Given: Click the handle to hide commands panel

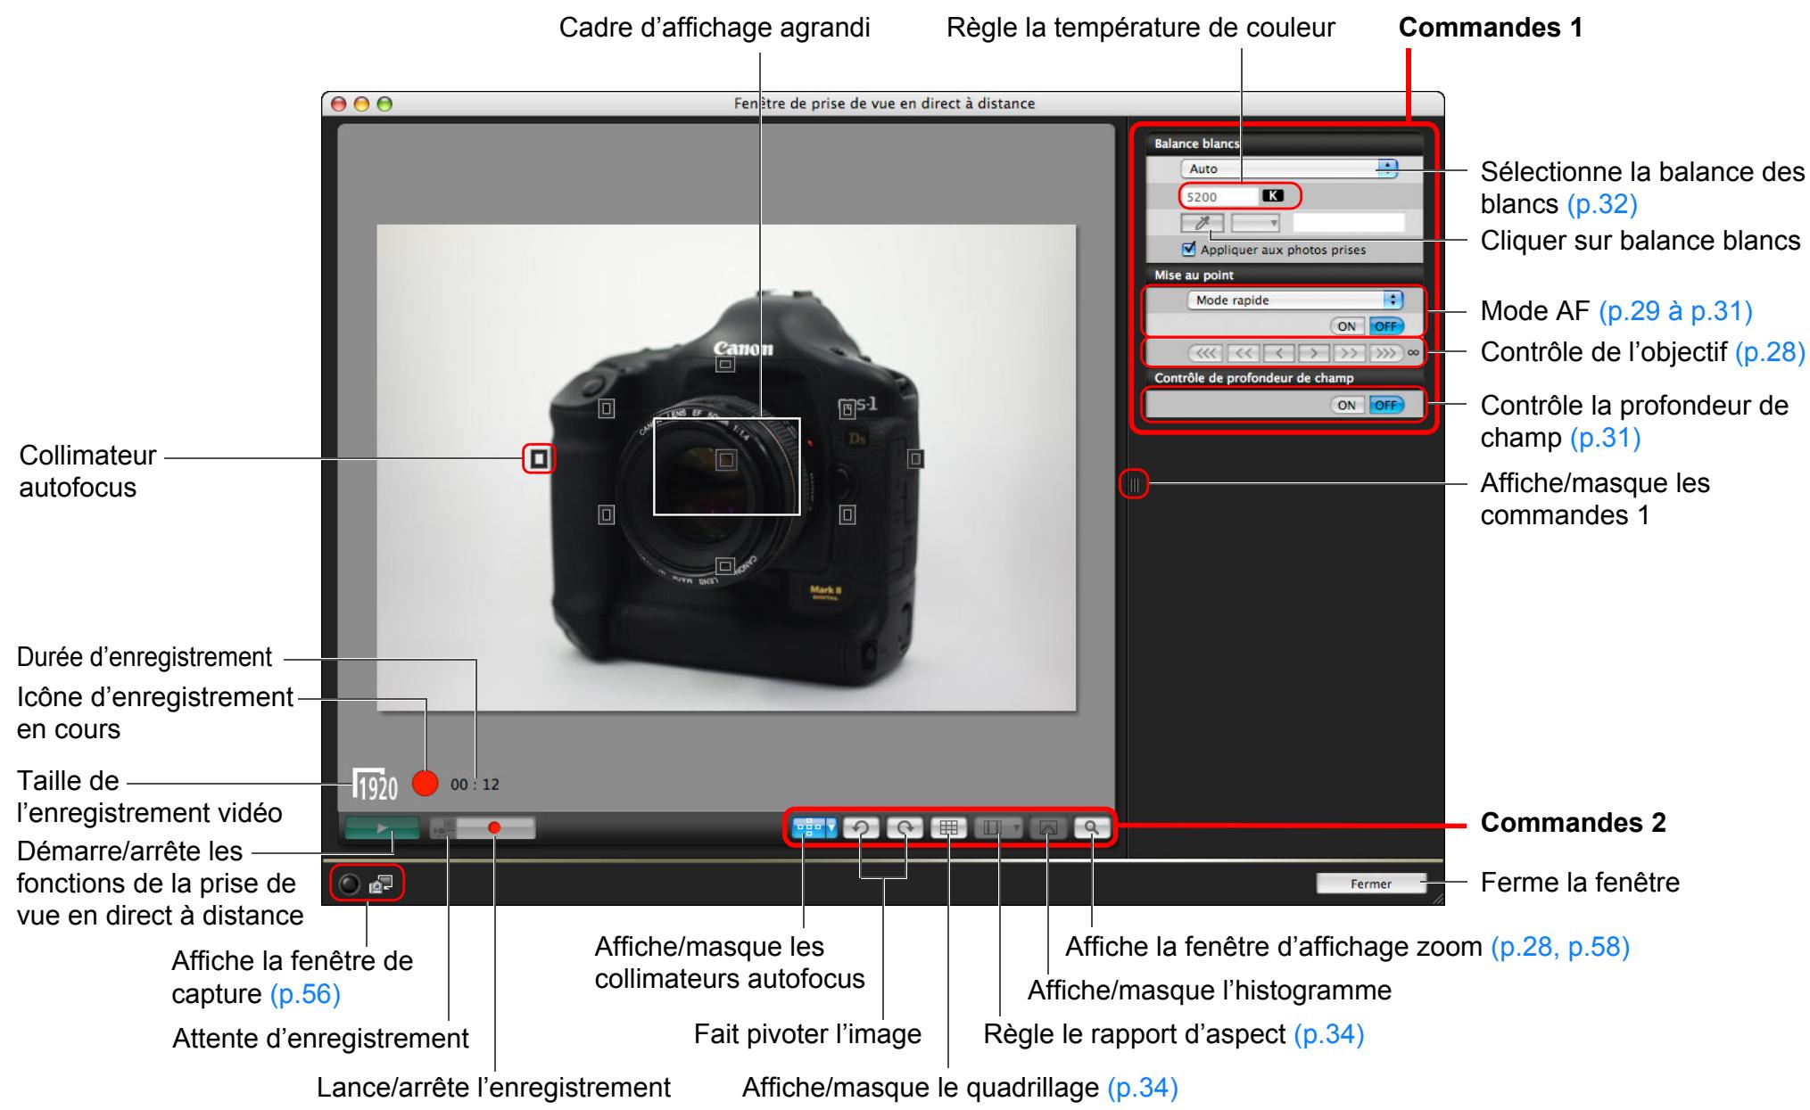Looking at the screenshot, I should click(1134, 485).
